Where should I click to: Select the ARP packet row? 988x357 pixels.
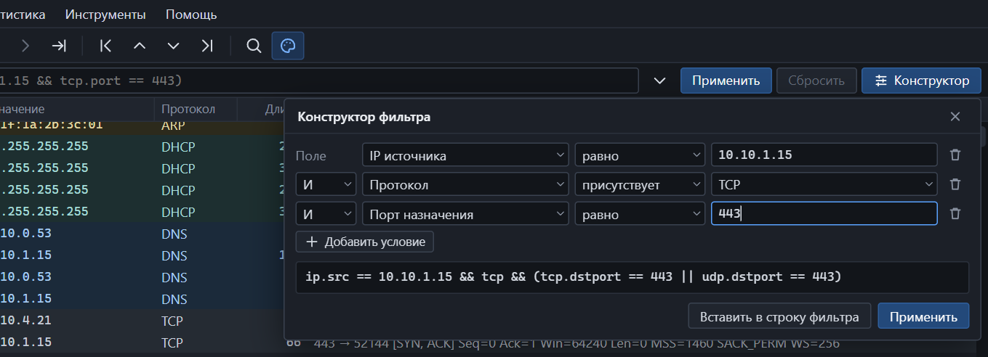pos(142,126)
